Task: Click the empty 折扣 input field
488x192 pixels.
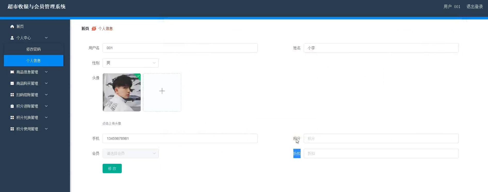Action: point(381,153)
